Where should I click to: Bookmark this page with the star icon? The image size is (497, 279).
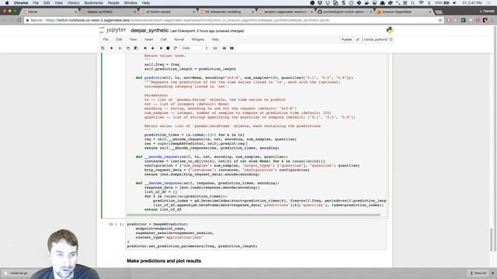coord(440,20)
